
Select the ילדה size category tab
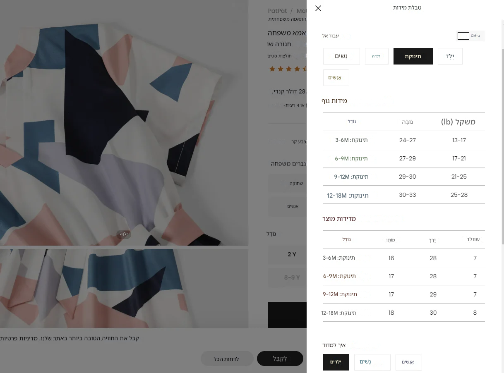click(377, 56)
